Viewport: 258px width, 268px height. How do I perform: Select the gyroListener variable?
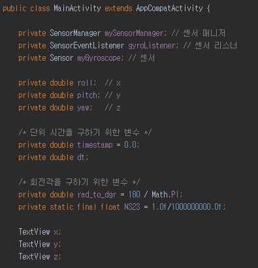pyautogui.click(x=152, y=46)
